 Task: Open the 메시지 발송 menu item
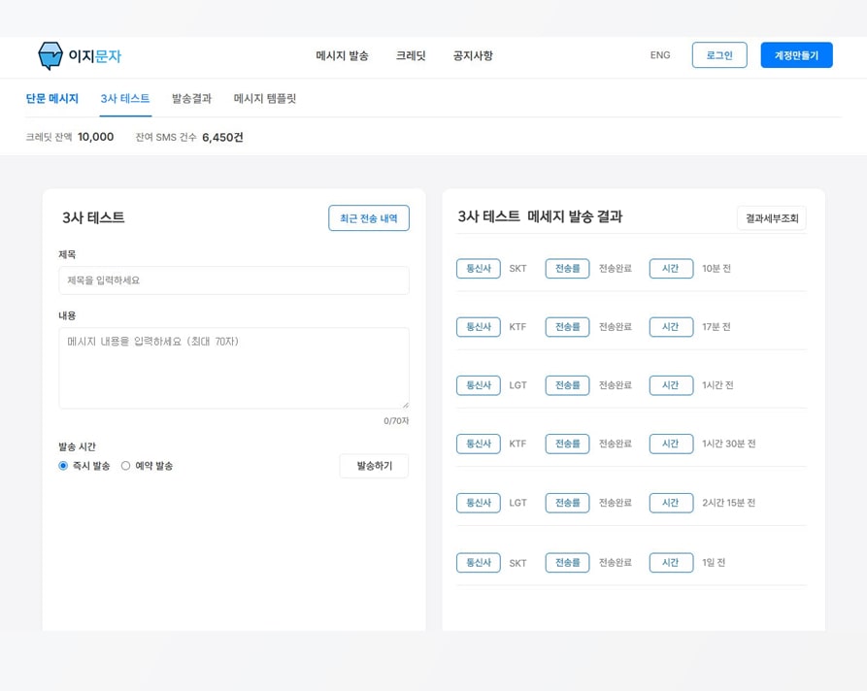[x=342, y=56]
